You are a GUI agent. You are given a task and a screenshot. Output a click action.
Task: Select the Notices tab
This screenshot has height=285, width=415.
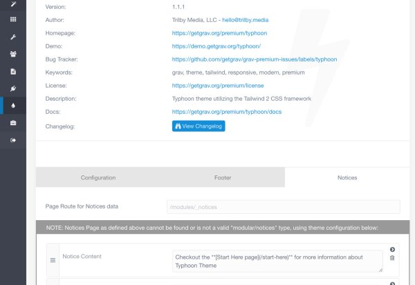[x=347, y=177]
